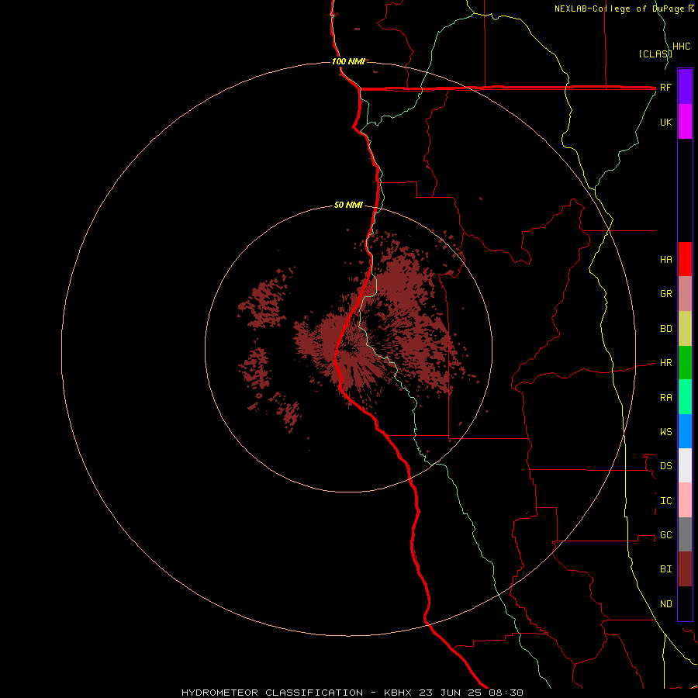The width and height of the screenshot is (698, 698).
Task: Click the IC legend label
Action: [665, 500]
